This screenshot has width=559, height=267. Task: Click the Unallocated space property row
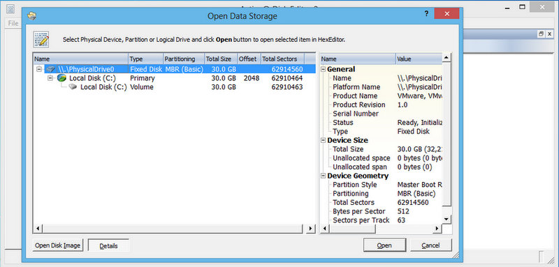(381, 158)
